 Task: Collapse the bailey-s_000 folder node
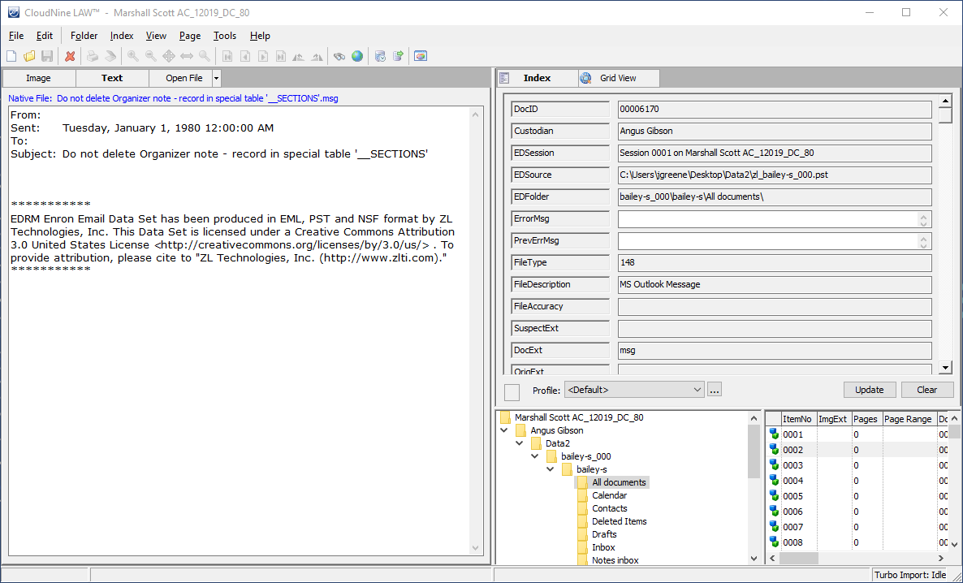[x=535, y=456]
